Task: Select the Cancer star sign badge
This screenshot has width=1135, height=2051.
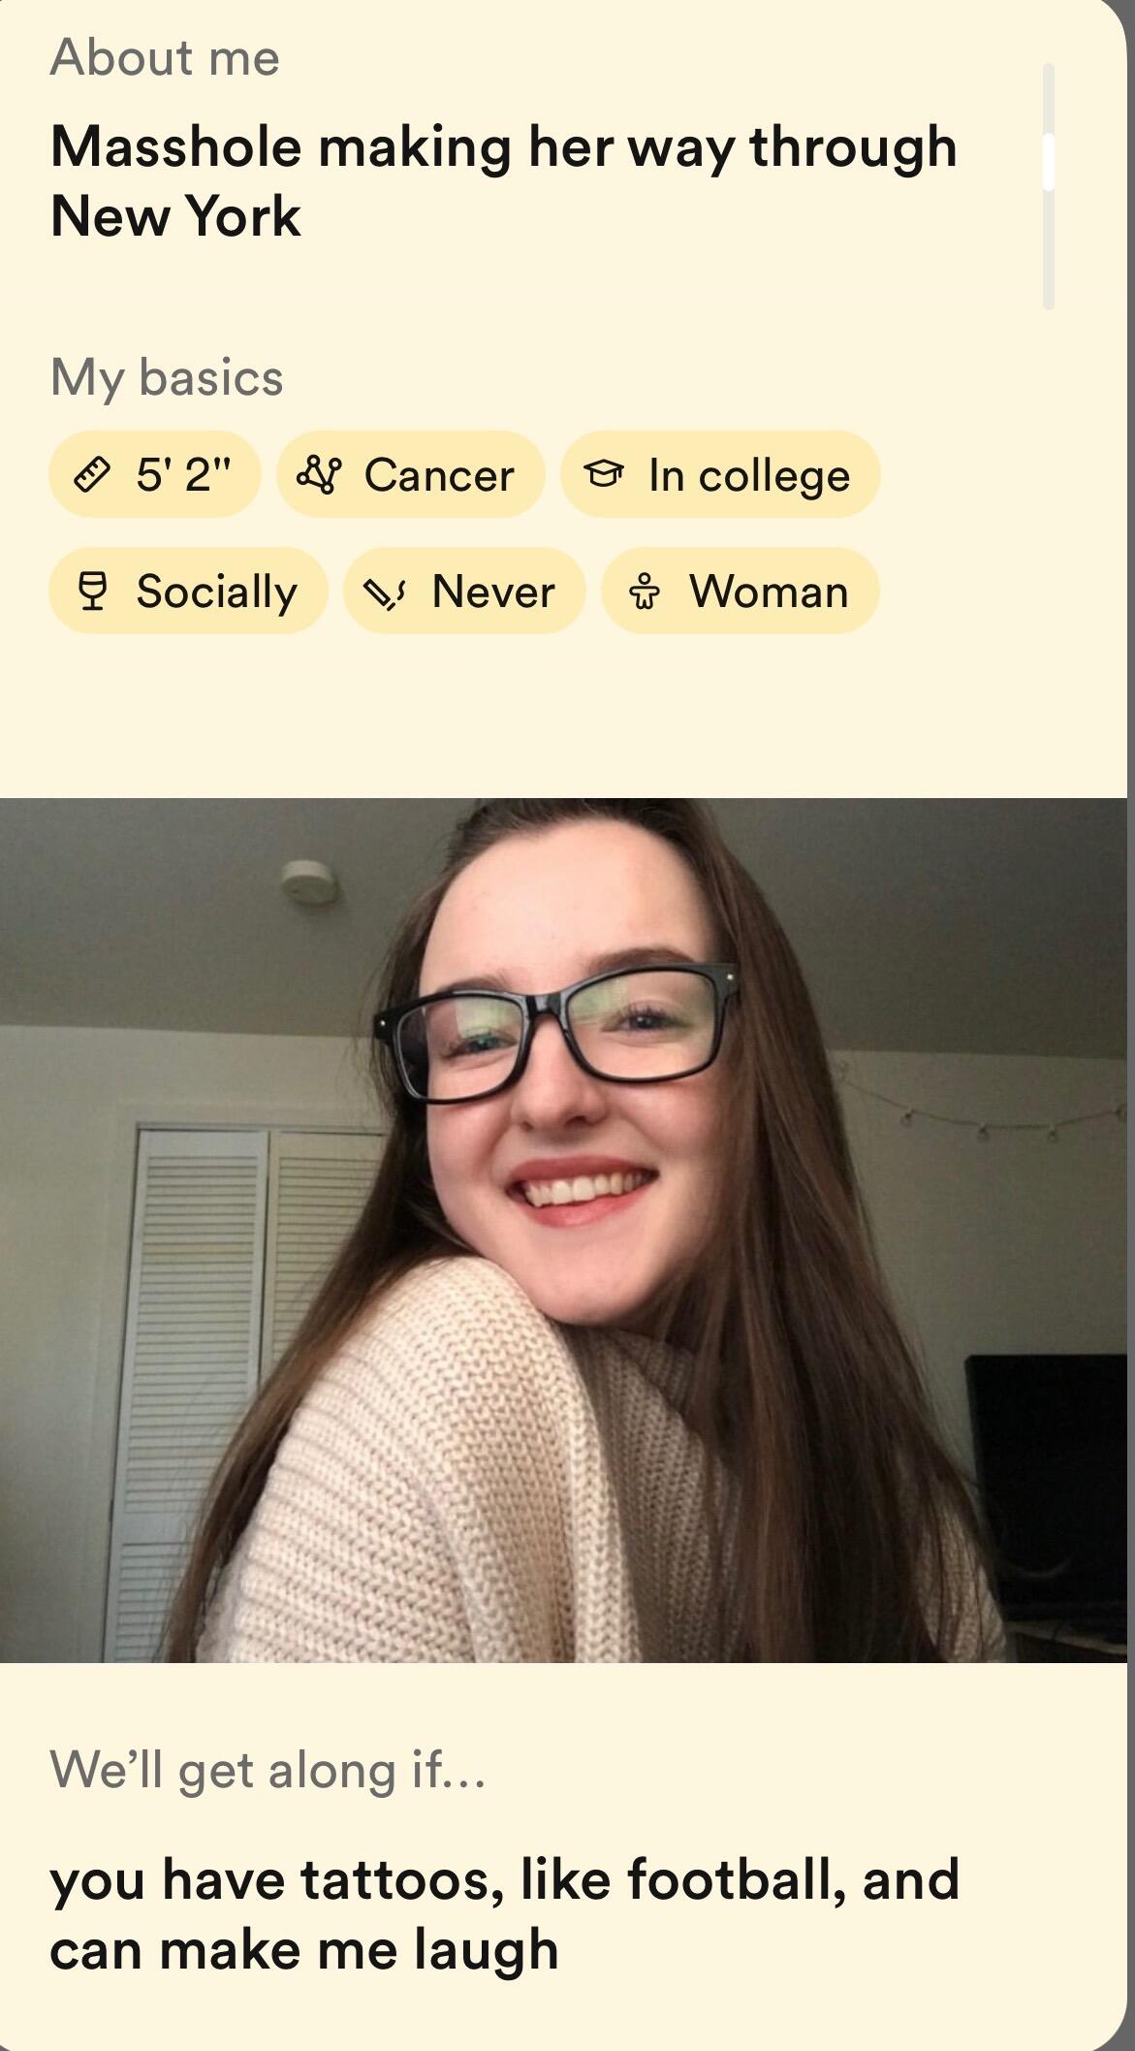Action: 411,474
